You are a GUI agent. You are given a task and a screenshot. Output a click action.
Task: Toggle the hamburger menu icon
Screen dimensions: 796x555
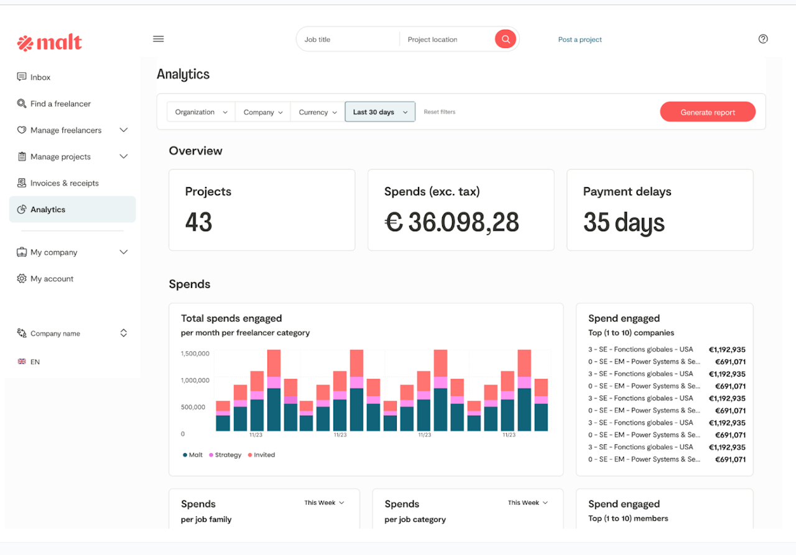(159, 39)
